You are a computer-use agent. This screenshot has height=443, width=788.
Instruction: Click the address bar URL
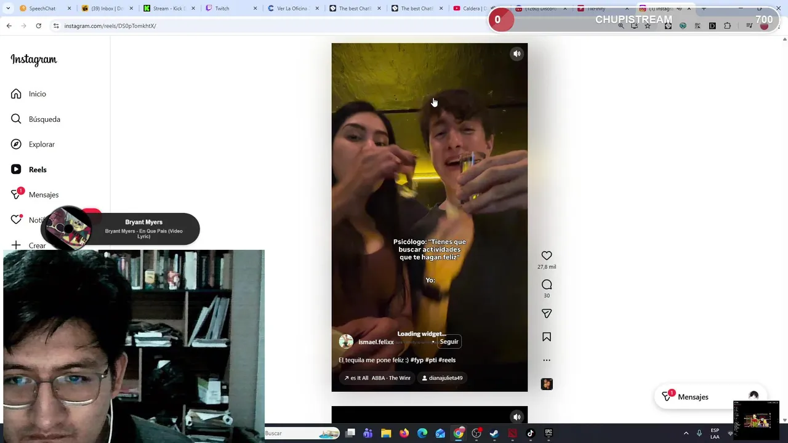pos(110,26)
